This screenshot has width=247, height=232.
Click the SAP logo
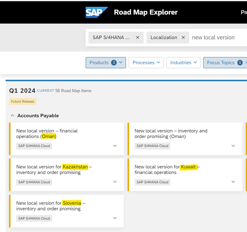(x=97, y=12)
